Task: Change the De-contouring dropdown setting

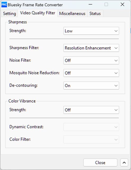Action: click(91, 86)
